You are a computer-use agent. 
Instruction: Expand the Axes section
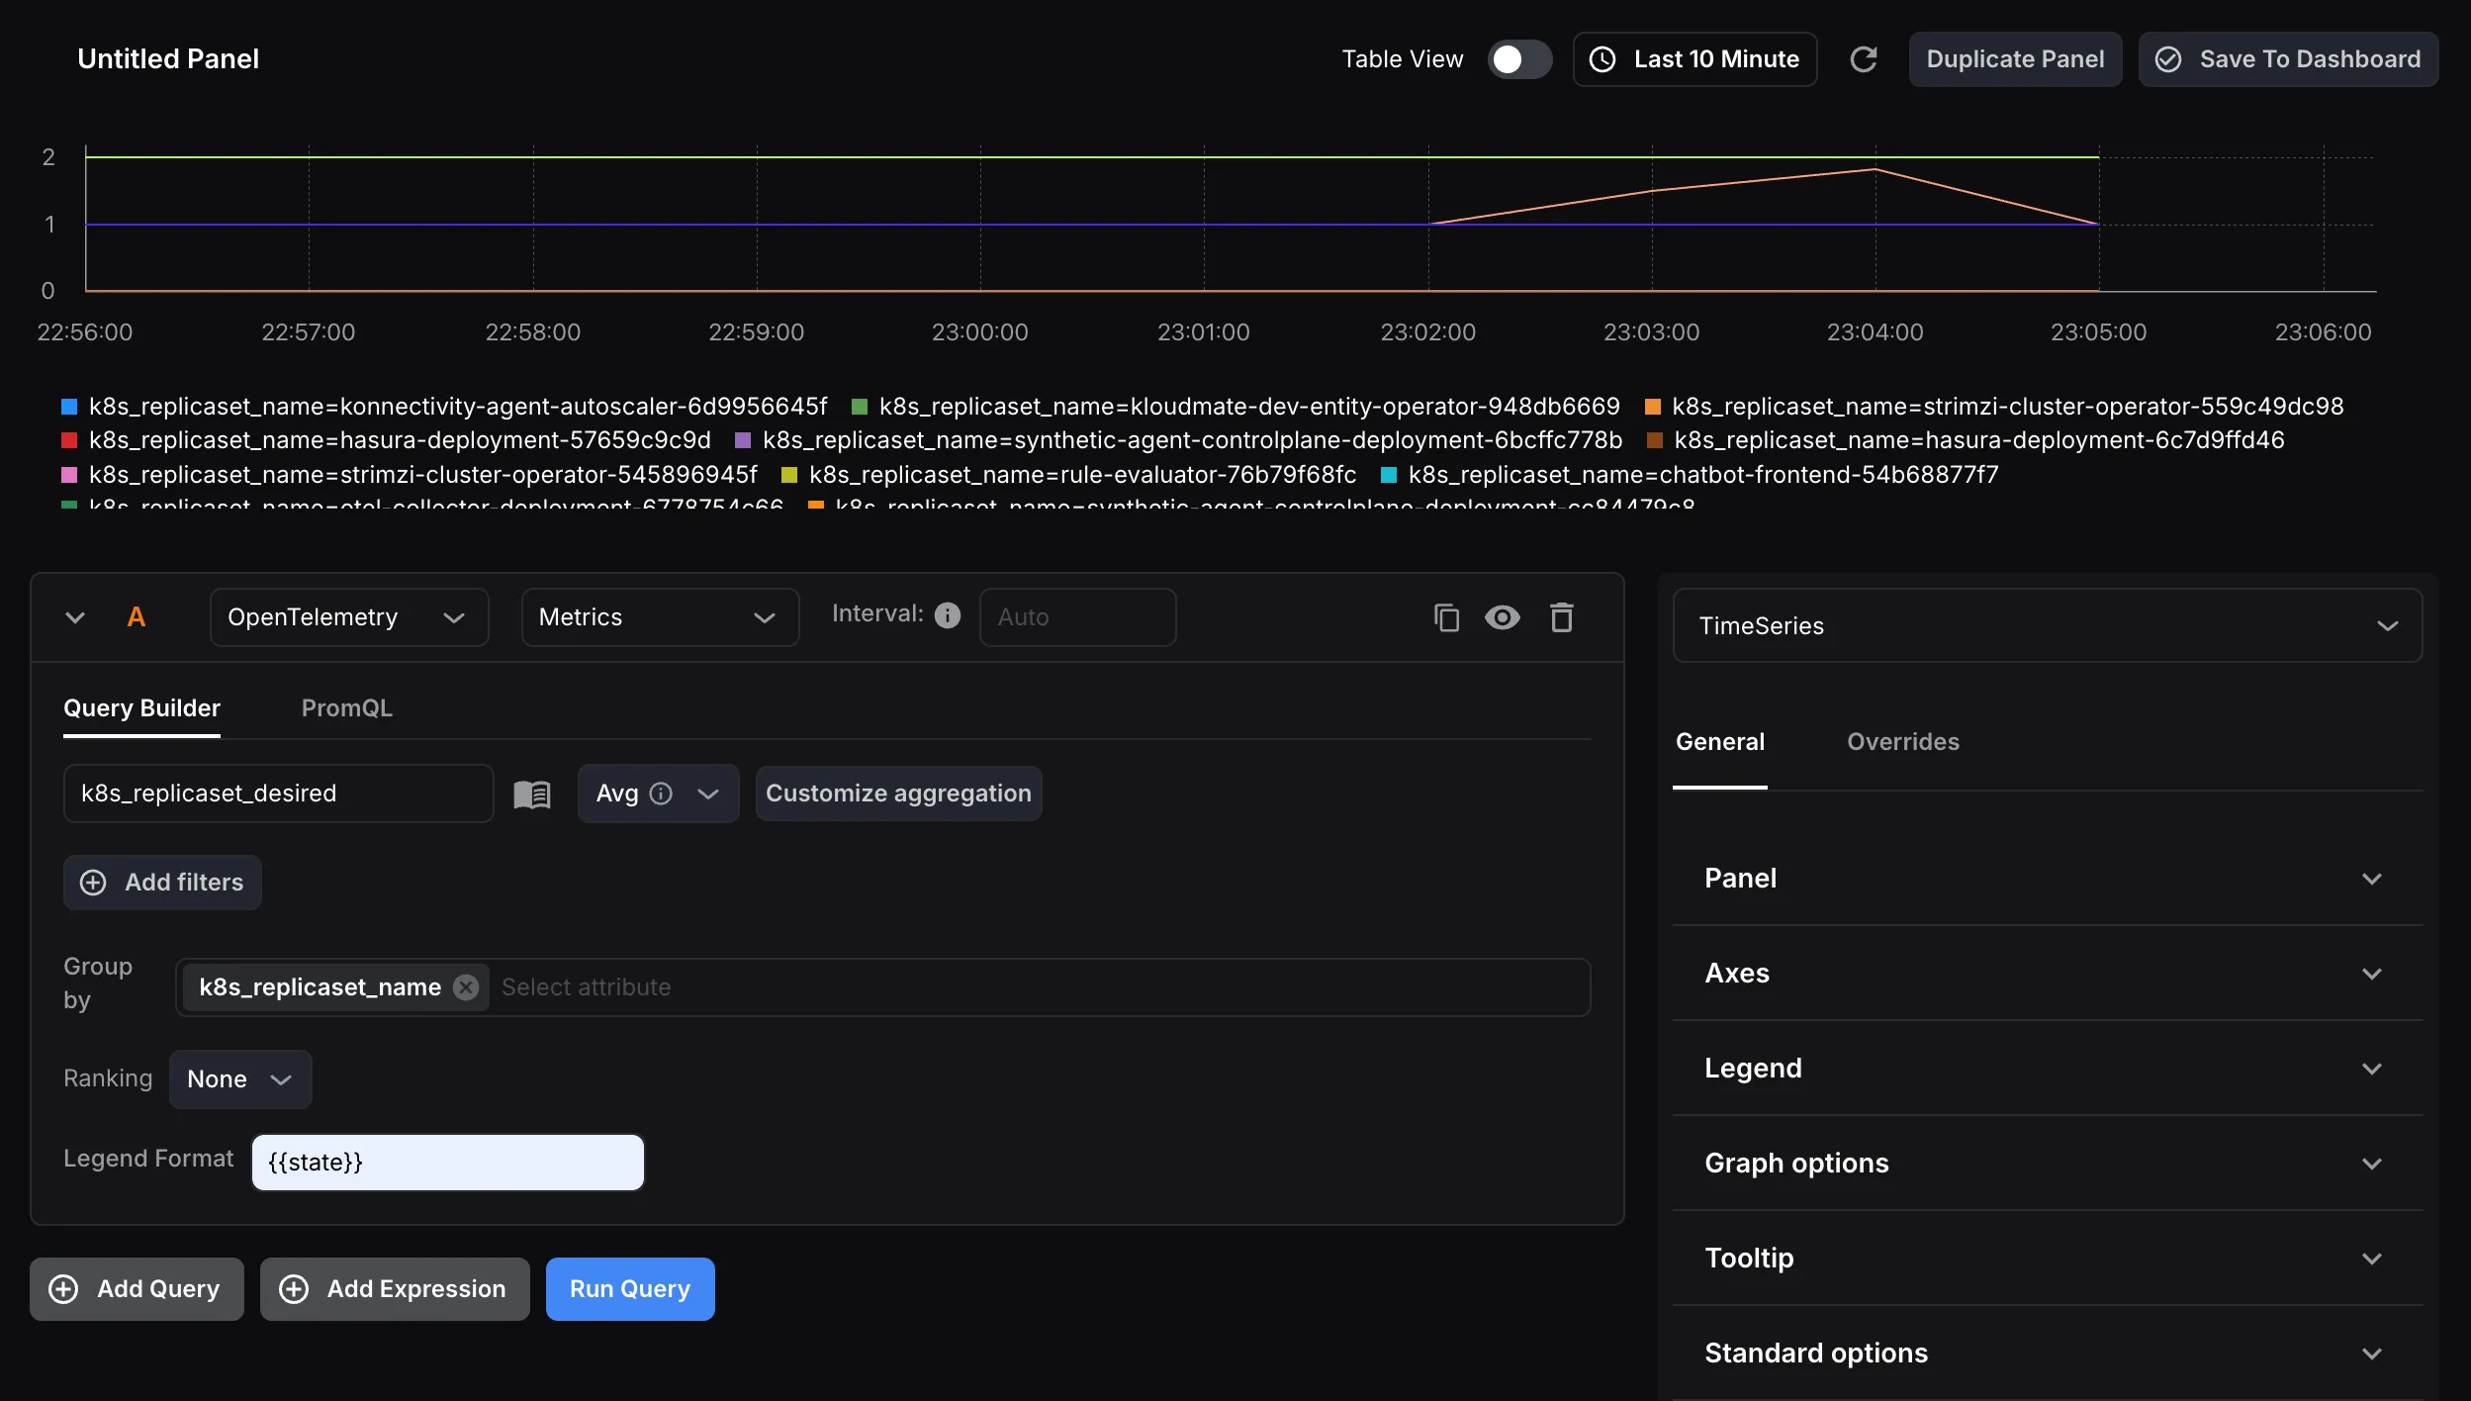2048,974
